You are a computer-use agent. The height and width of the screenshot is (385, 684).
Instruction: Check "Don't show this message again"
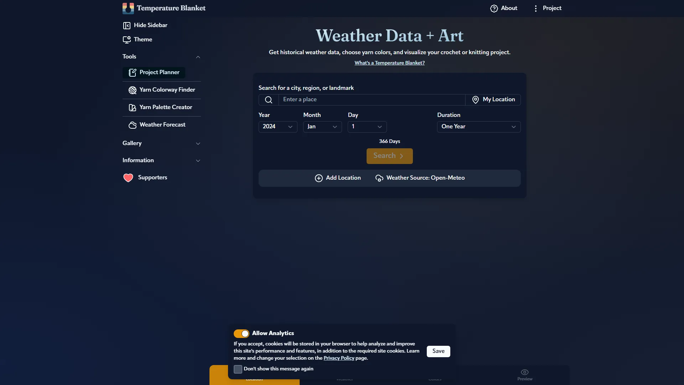click(x=238, y=369)
